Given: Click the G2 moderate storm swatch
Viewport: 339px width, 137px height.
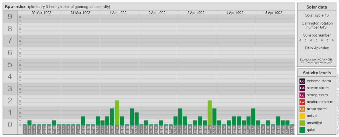Looking at the screenshot, I should pos(302,102).
